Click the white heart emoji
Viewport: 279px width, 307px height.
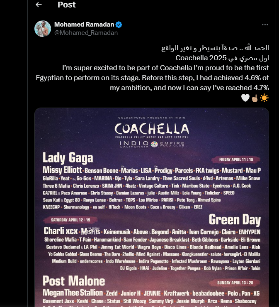point(245,98)
